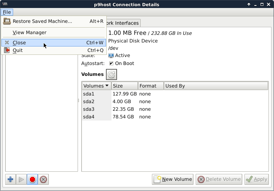274x191 pixels.
Task: Switch to the Network Interfaces tab
Action: click(122, 23)
